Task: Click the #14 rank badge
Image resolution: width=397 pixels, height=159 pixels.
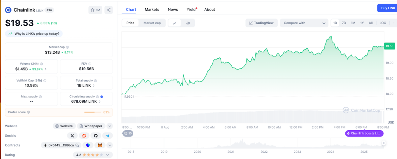Action: point(49,10)
